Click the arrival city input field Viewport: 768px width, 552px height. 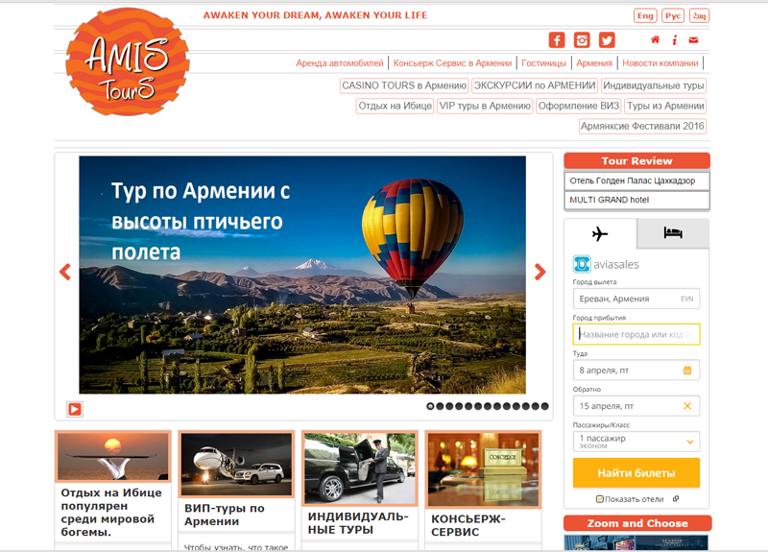coord(636,334)
